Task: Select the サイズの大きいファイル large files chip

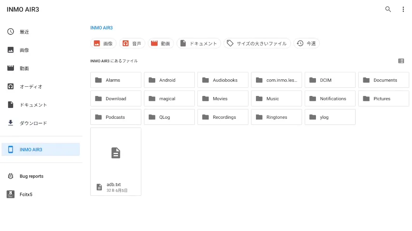Action: pos(257,43)
